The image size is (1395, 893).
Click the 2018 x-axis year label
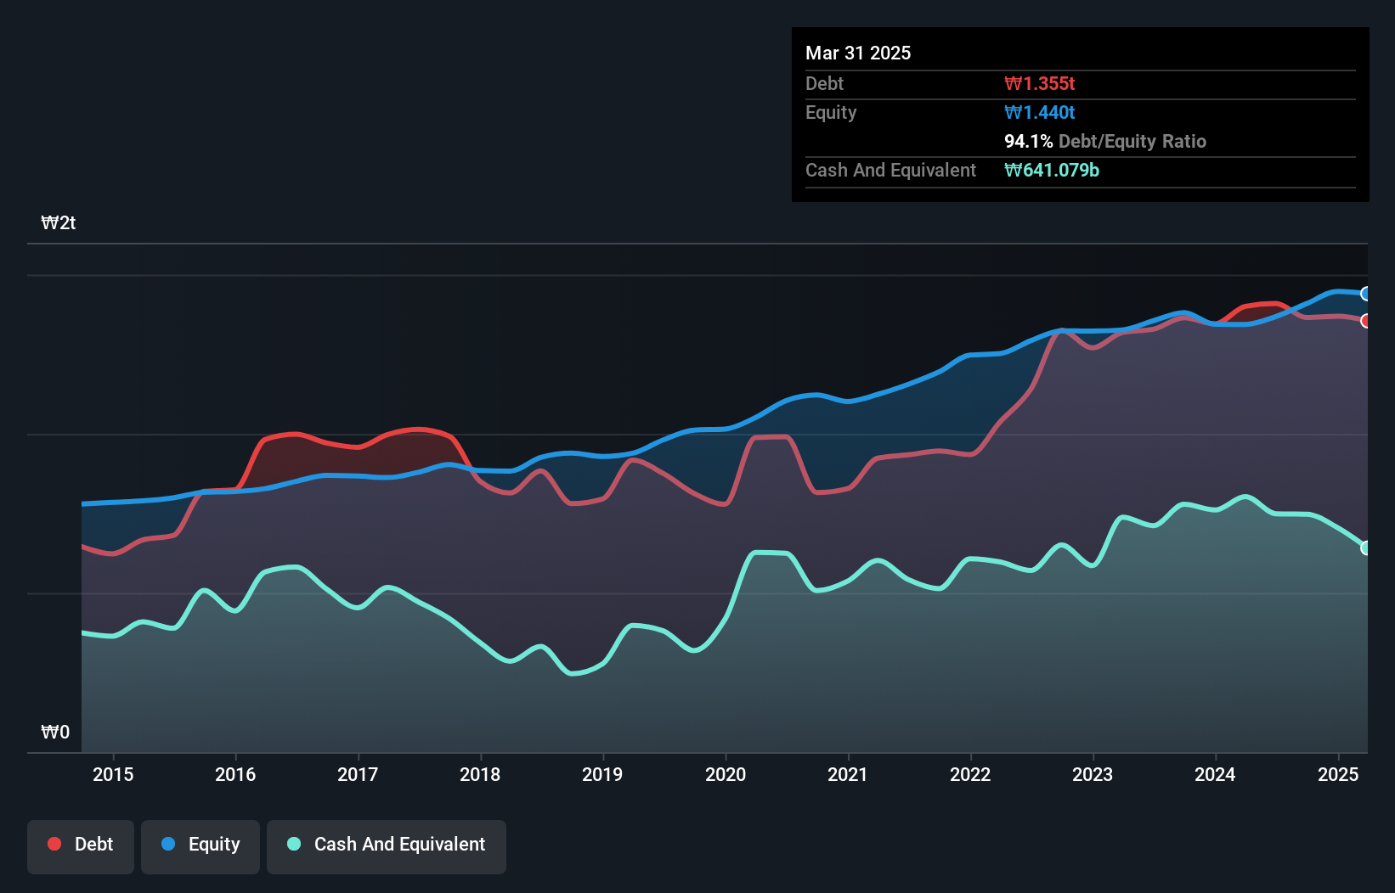tap(480, 774)
